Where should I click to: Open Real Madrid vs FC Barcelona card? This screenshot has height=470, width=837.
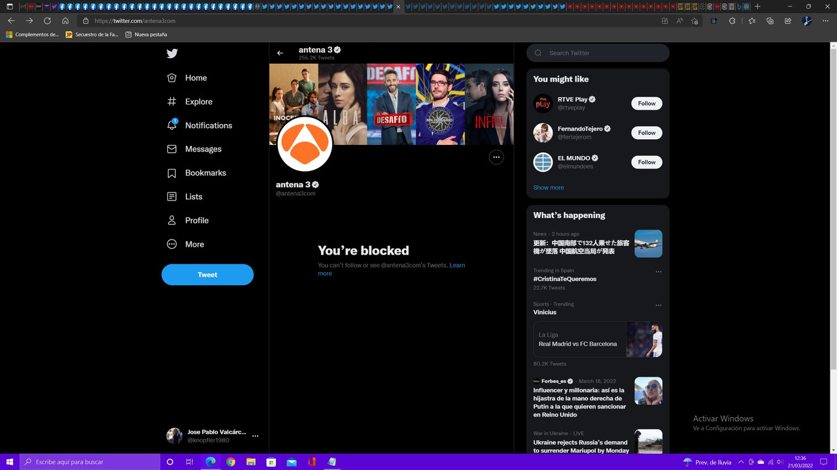pos(598,339)
